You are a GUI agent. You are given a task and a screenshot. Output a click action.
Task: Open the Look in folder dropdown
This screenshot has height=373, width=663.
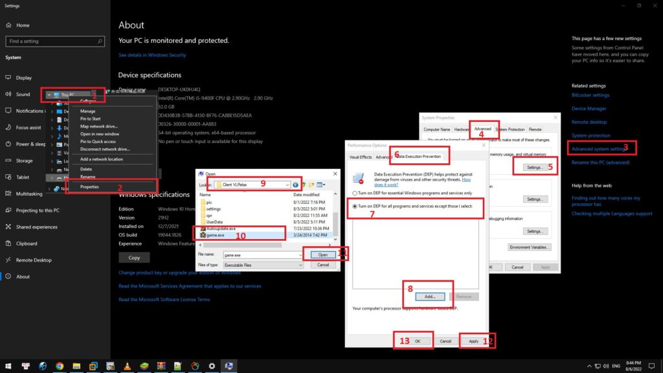[x=287, y=185]
